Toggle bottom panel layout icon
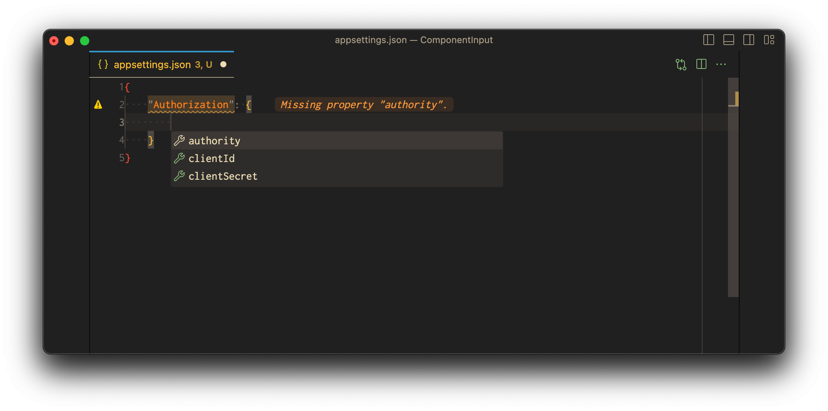Viewport: 828px width, 411px height. click(x=728, y=40)
